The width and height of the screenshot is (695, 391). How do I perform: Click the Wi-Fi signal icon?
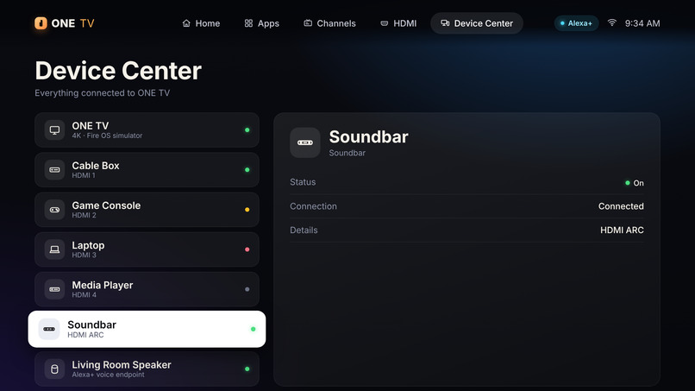(611, 22)
